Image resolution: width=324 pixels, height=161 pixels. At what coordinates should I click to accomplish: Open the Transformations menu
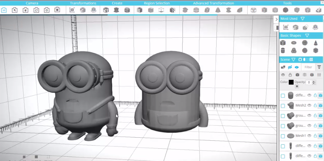(x=83, y=3)
